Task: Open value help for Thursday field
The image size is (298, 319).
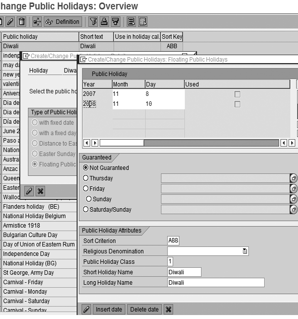Action: pyautogui.click(x=294, y=178)
